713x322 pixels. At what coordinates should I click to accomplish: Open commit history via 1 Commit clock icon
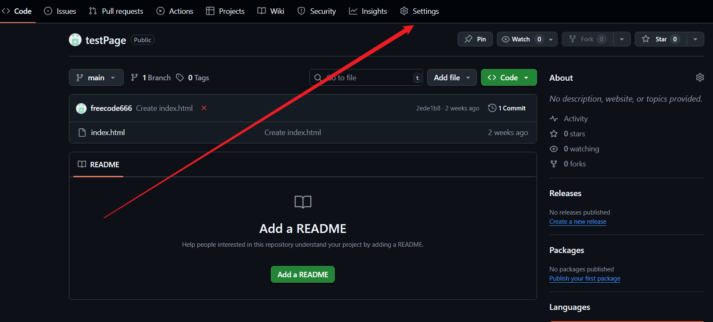pos(492,108)
